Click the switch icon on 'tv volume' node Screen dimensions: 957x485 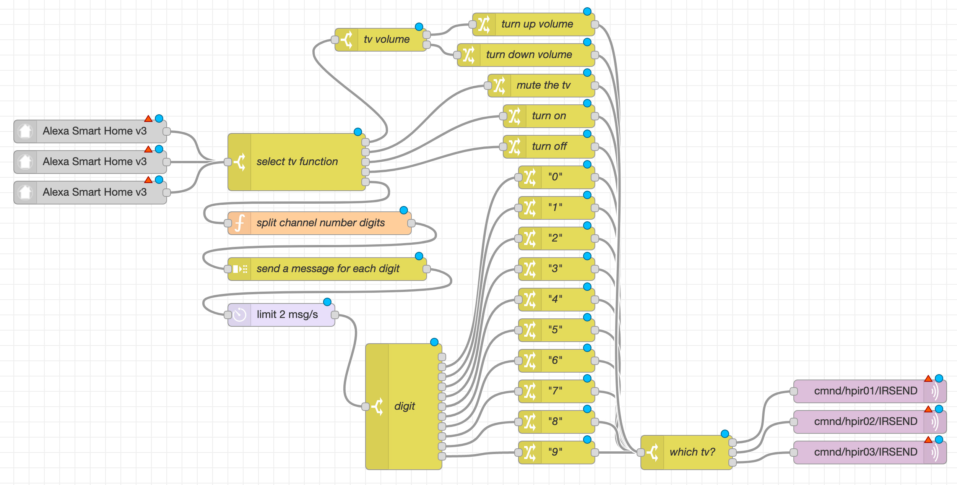[x=346, y=40]
